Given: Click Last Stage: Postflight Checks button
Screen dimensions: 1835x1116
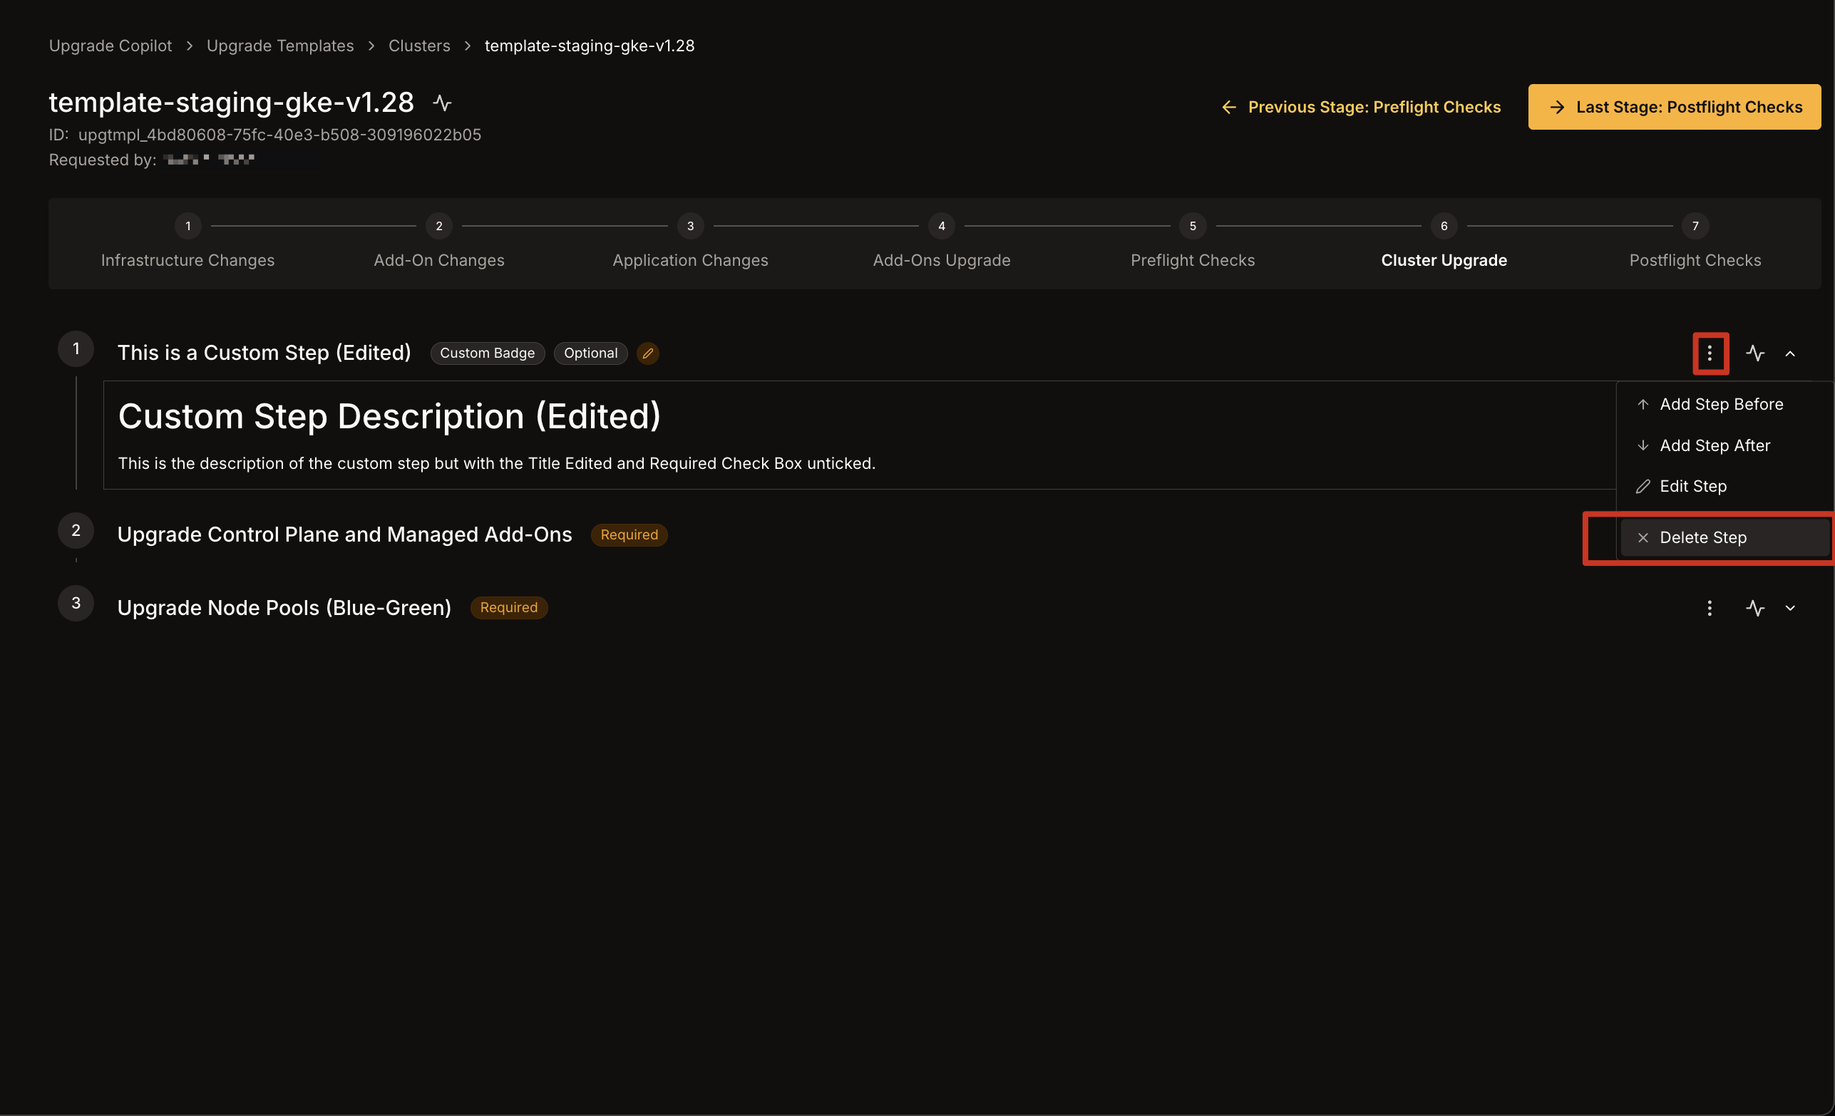Looking at the screenshot, I should click(x=1673, y=106).
